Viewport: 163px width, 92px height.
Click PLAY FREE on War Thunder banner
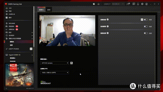pos(29,81)
